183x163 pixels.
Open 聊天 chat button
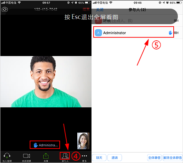pos(99,157)
